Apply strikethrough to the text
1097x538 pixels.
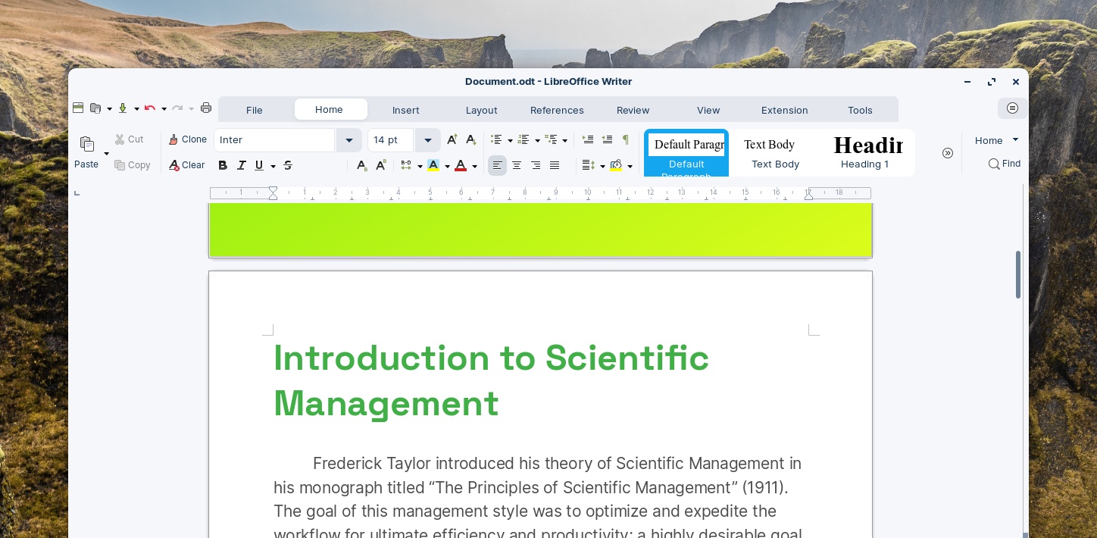click(x=288, y=165)
